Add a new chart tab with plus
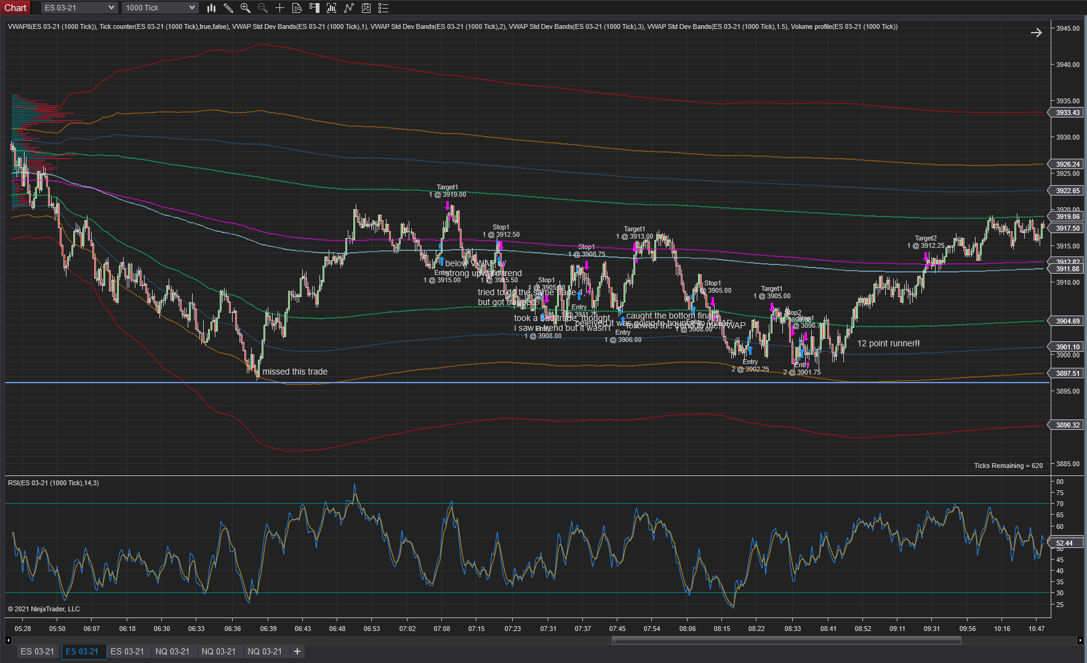1087x663 pixels. pos(297,651)
